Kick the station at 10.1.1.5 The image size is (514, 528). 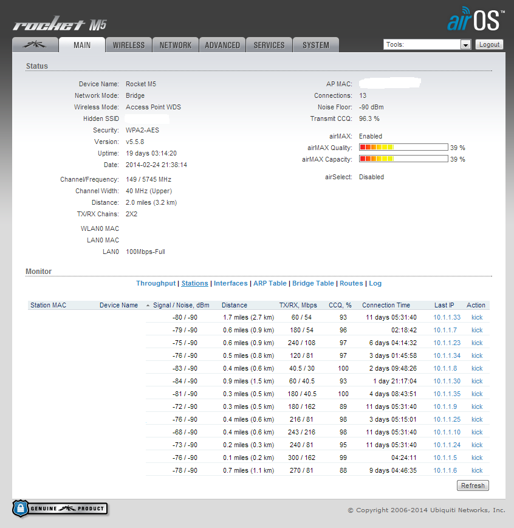click(x=477, y=458)
